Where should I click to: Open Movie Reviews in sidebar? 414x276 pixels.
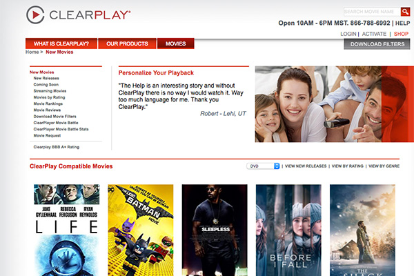click(x=47, y=110)
